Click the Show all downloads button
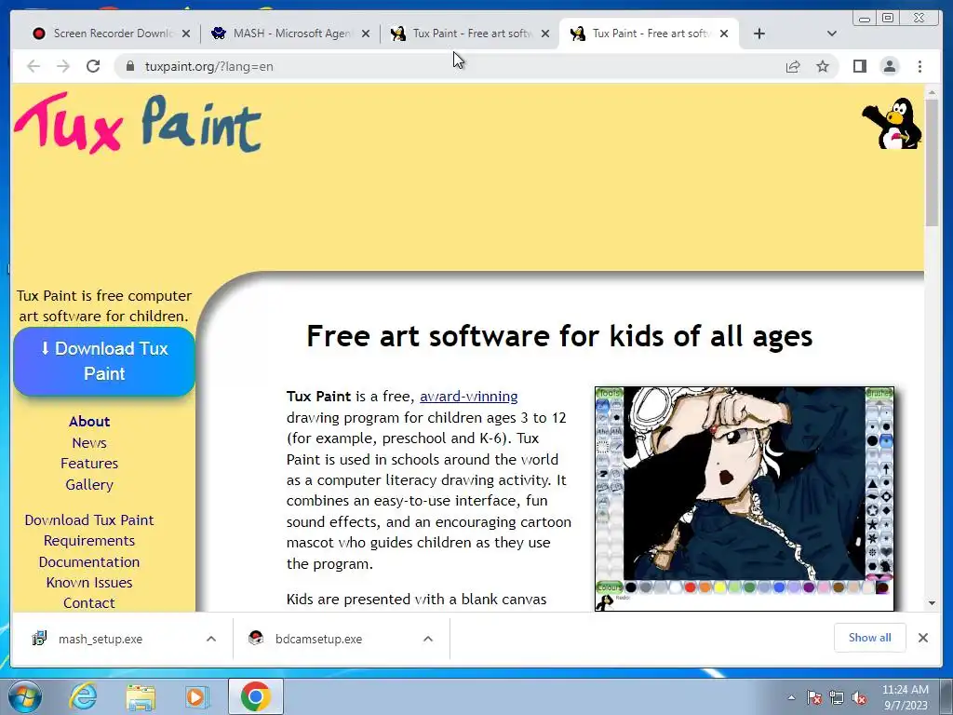953x715 pixels. point(870,637)
